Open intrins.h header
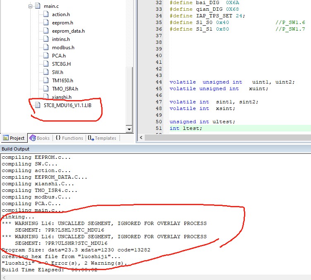311x280 pixels. [x=61, y=39]
